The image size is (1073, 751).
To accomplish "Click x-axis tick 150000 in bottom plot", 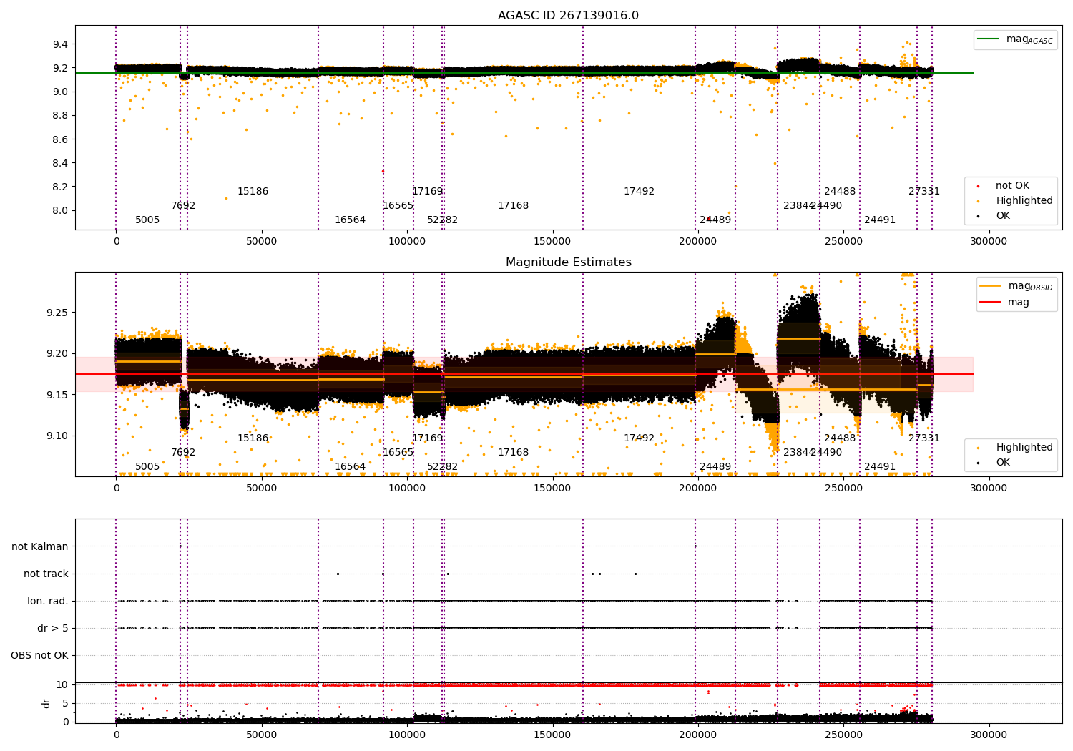I will (552, 735).
